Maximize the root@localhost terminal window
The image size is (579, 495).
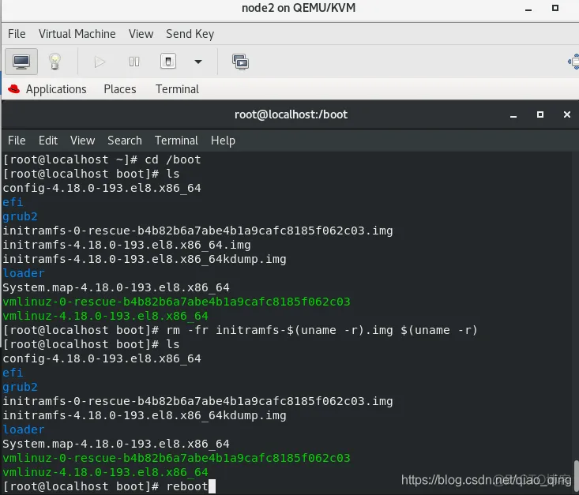tap(540, 114)
